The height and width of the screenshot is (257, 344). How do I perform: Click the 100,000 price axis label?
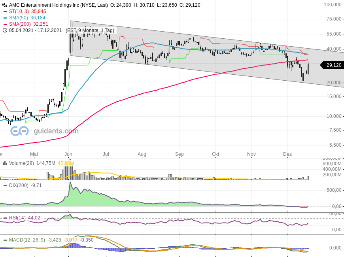coord(333,5)
